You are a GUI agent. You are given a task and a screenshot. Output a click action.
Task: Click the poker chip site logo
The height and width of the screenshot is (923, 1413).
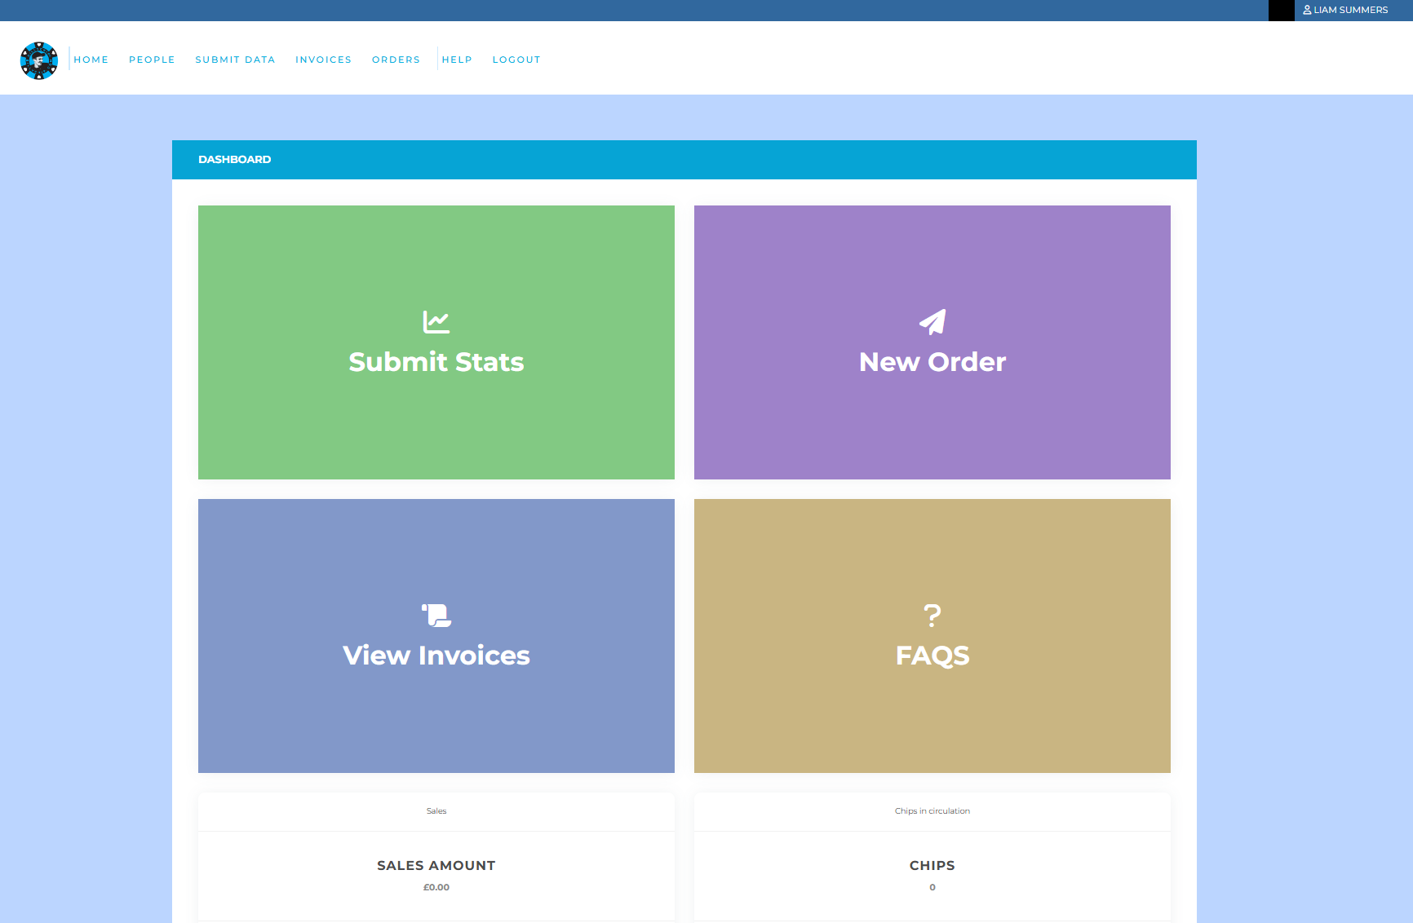point(39,60)
